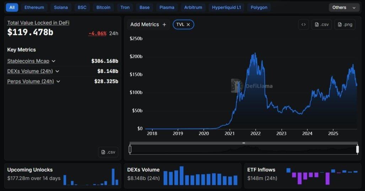Remove the TVL metric chip
Image resolution: width=365 pixels, height=191 pixels.
click(x=188, y=24)
